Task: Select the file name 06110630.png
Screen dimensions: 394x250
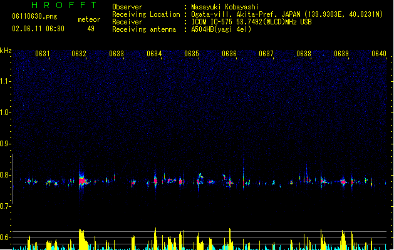Action: tap(34, 16)
